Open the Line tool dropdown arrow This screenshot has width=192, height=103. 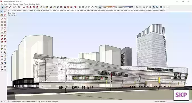click(x=12, y=7)
